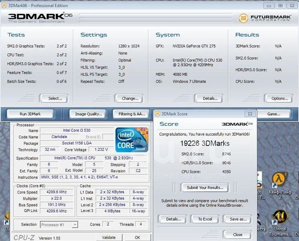This screenshot has height=241, width=299.
Task: Click OK in the CPU-Z window
Action: tap(138, 237)
